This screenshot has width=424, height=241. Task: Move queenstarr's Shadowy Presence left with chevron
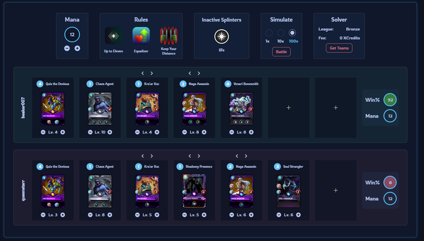tap(190, 156)
